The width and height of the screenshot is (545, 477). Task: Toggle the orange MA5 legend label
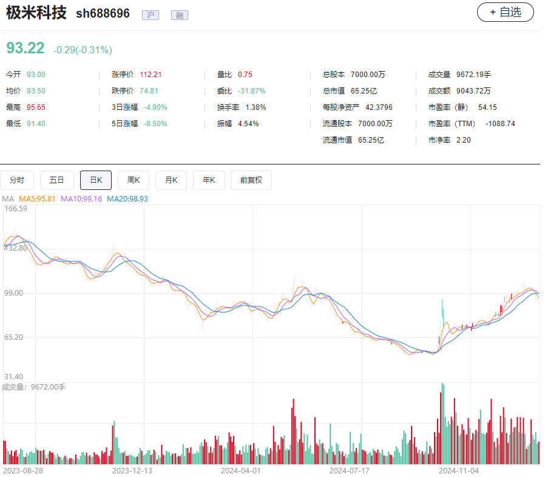tap(37, 198)
